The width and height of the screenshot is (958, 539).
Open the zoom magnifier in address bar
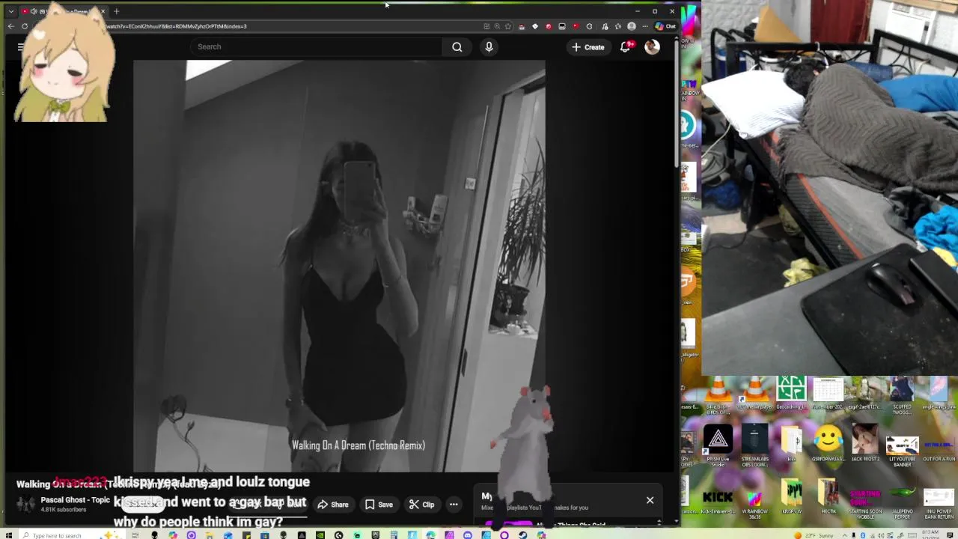tap(497, 26)
